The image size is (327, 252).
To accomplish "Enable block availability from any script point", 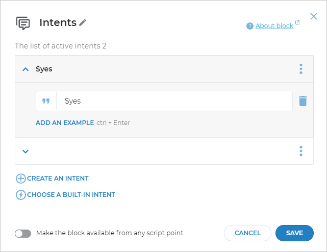I will pos(23,233).
